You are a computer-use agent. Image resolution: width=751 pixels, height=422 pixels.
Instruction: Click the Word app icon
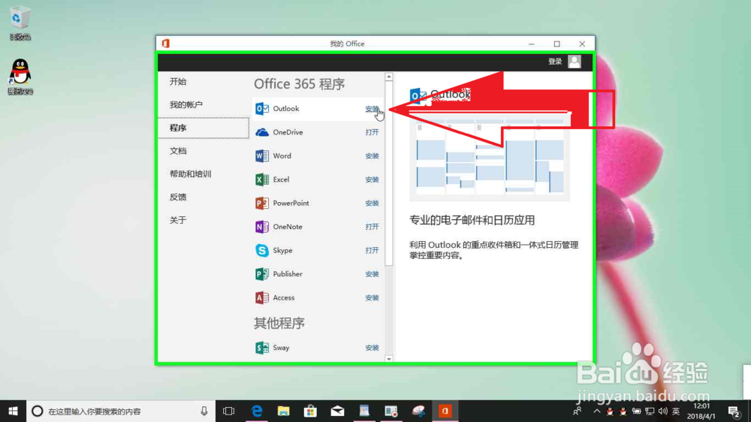pyautogui.click(x=262, y=155)
